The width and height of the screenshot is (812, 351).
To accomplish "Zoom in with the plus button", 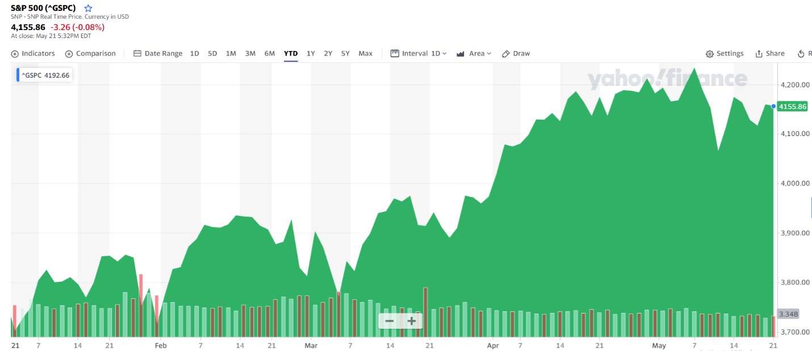I will tap(412, 321).
